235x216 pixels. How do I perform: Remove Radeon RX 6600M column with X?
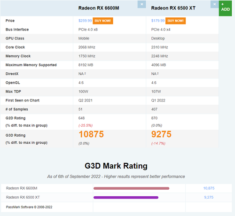pos(141,4)
